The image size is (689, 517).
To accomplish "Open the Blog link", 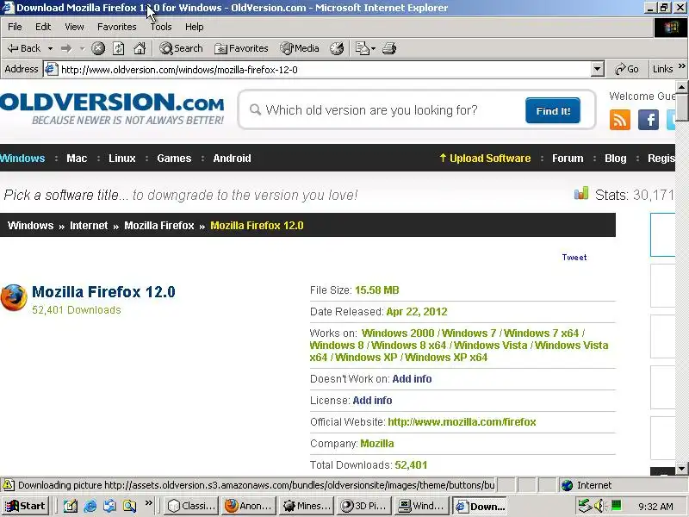I will coord(616,159).
